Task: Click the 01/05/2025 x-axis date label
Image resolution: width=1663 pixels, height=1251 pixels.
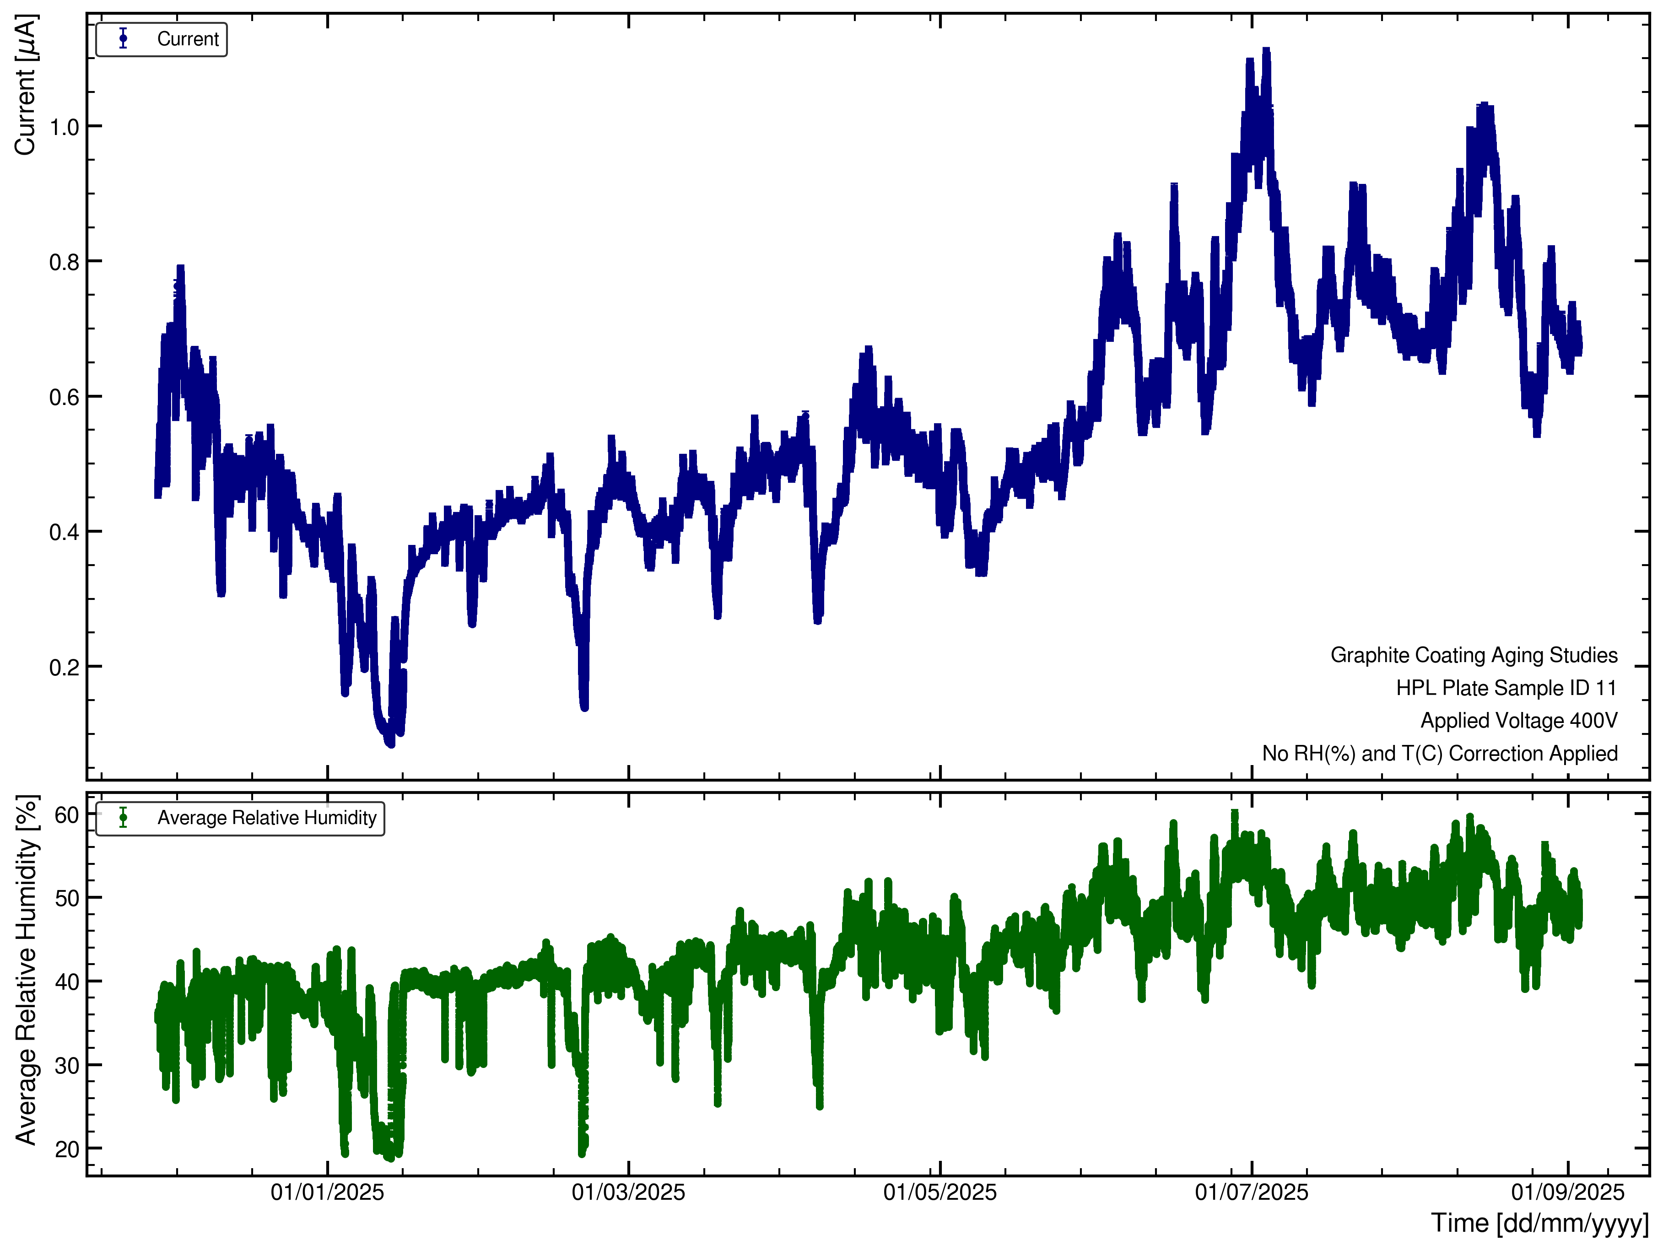Action: [x=940, y=1192]
